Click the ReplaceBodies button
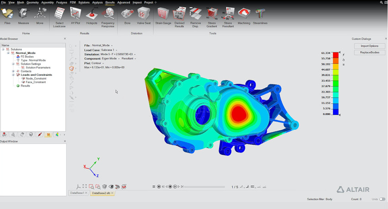Screen dimensions: 388x209 coord(369,52)
